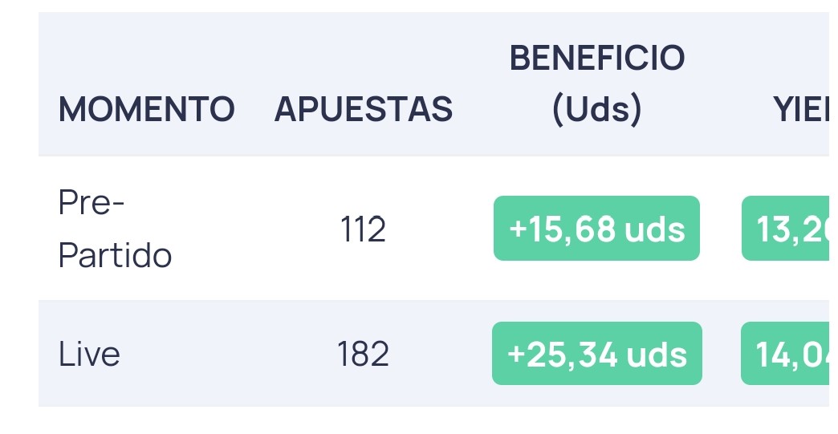Image resolution: width=838 pixels, height=434 pixels.
Task: Select the Live row label
Action: click(x=89, y=354)
